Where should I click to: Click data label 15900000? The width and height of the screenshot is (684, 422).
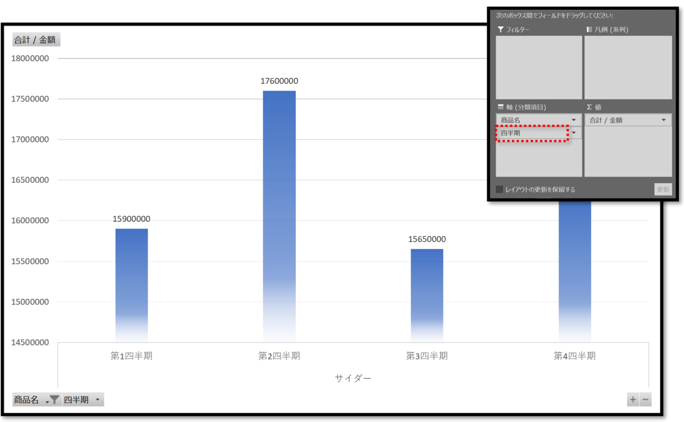[132, 219]
